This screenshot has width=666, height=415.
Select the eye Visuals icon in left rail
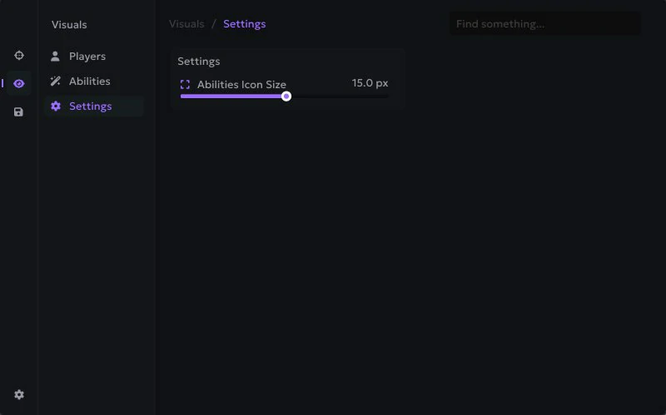click(x=19, y=83)
